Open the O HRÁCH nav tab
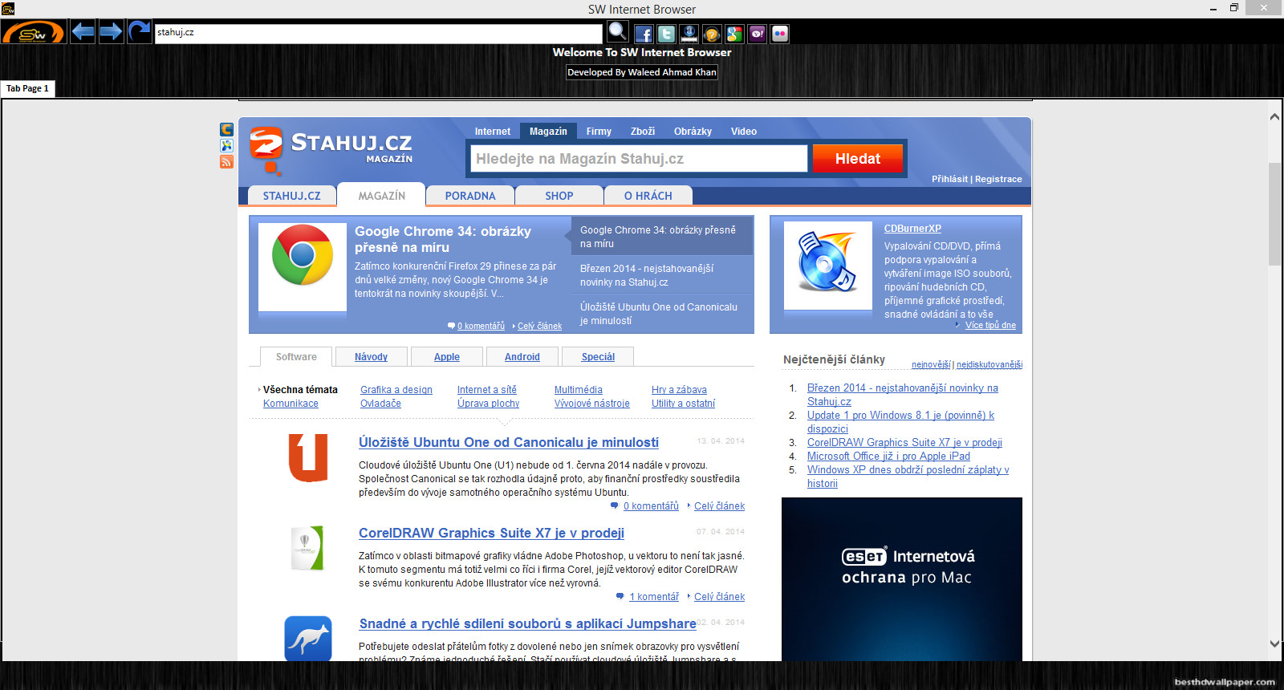The image size is (1284, 690). [648, 196]
